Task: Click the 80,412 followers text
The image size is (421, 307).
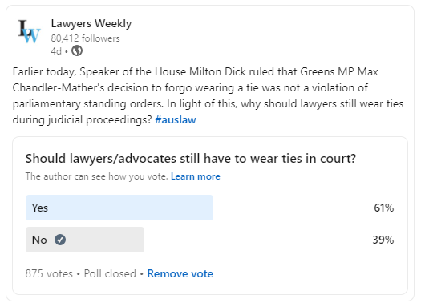Action: (x=85, y=38)
